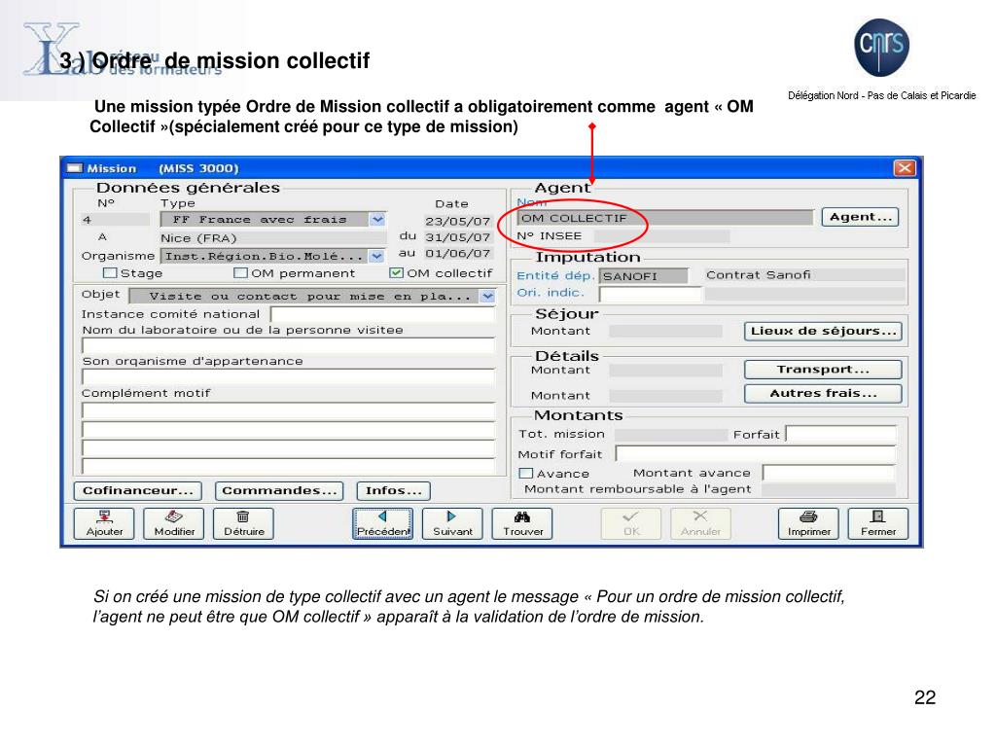Click the CNRS logo

tap(881, 47)
